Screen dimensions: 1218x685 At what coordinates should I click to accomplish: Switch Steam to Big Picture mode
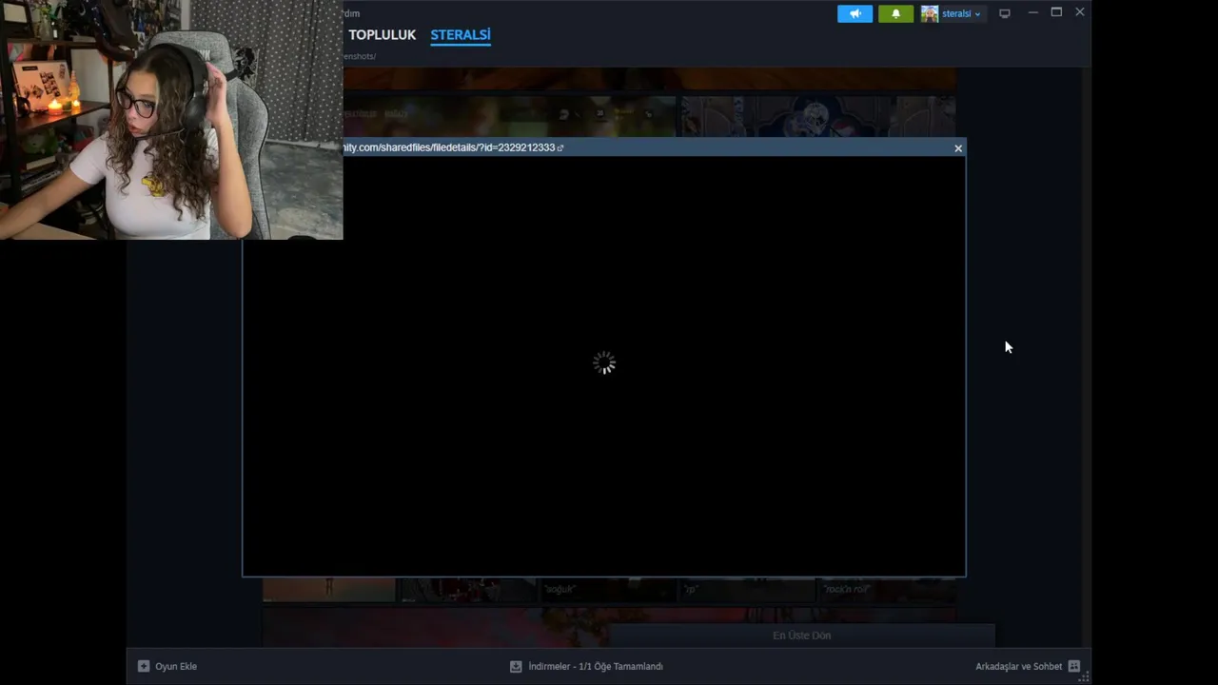click(x=1004, y=13)
